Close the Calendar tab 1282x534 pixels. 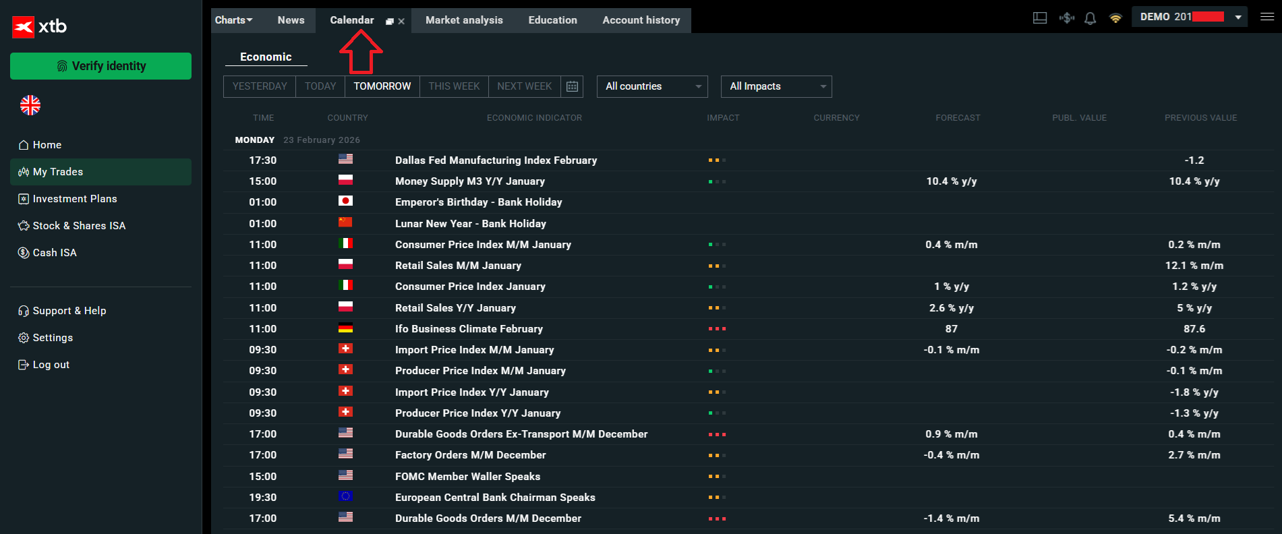pos(401,22)
